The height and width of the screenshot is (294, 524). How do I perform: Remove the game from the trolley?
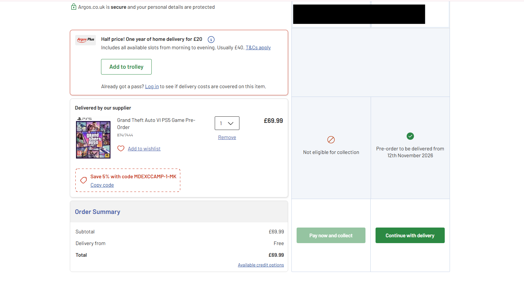pyautogui.click(x=227, y=137)
